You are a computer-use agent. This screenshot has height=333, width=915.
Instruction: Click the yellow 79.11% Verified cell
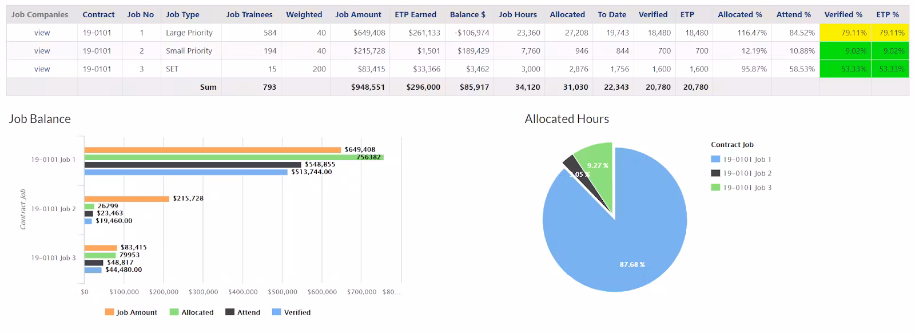coord(845,33)
